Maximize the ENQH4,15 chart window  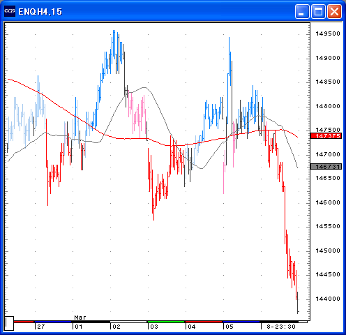tap(318, 11)
